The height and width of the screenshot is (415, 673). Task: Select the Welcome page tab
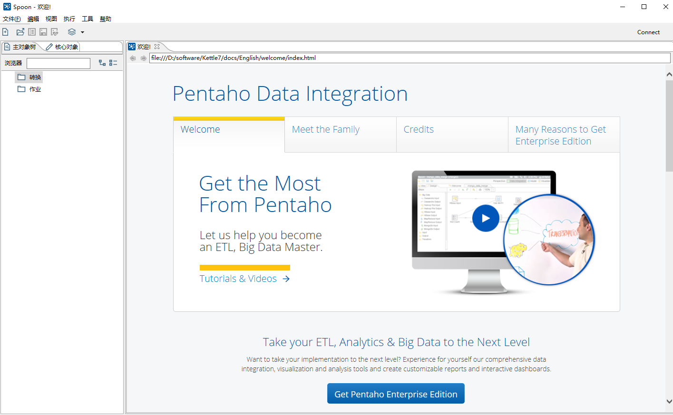point(229,135)
